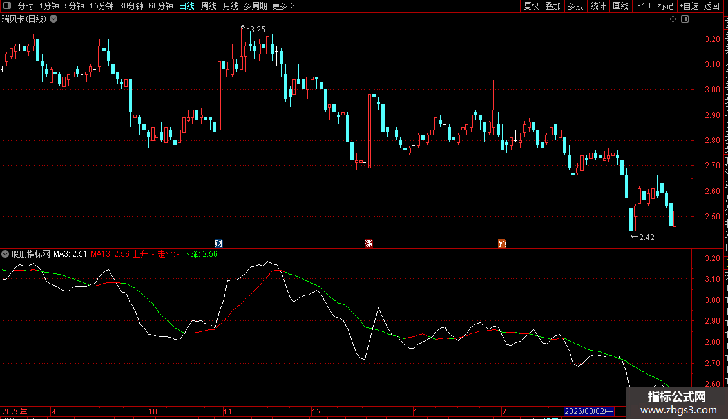Click month 9 on the time axis
Viewport: 728px width, 419px height.
(53, 411)
